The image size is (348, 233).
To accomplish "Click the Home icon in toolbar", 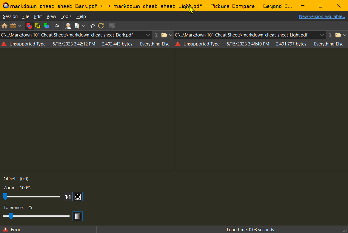I will (x=5, y=26).
